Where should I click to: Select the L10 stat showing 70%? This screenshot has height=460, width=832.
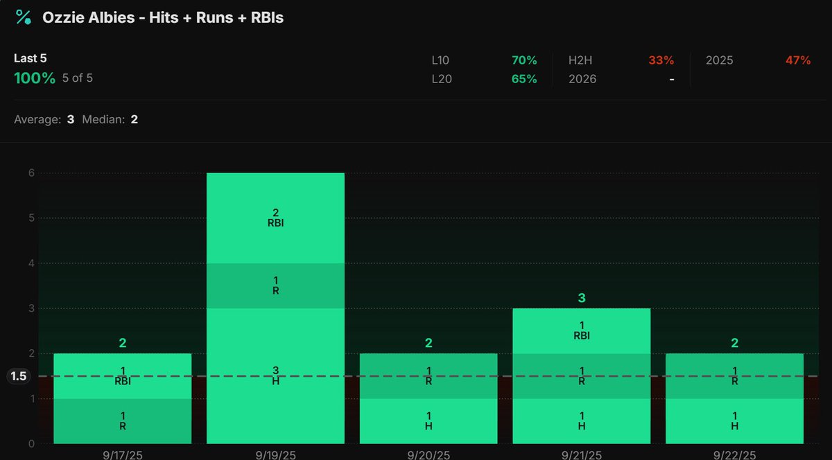tap(523, 60)
